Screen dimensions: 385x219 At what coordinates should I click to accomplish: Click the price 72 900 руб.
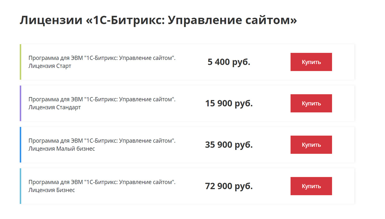(229, 186)
